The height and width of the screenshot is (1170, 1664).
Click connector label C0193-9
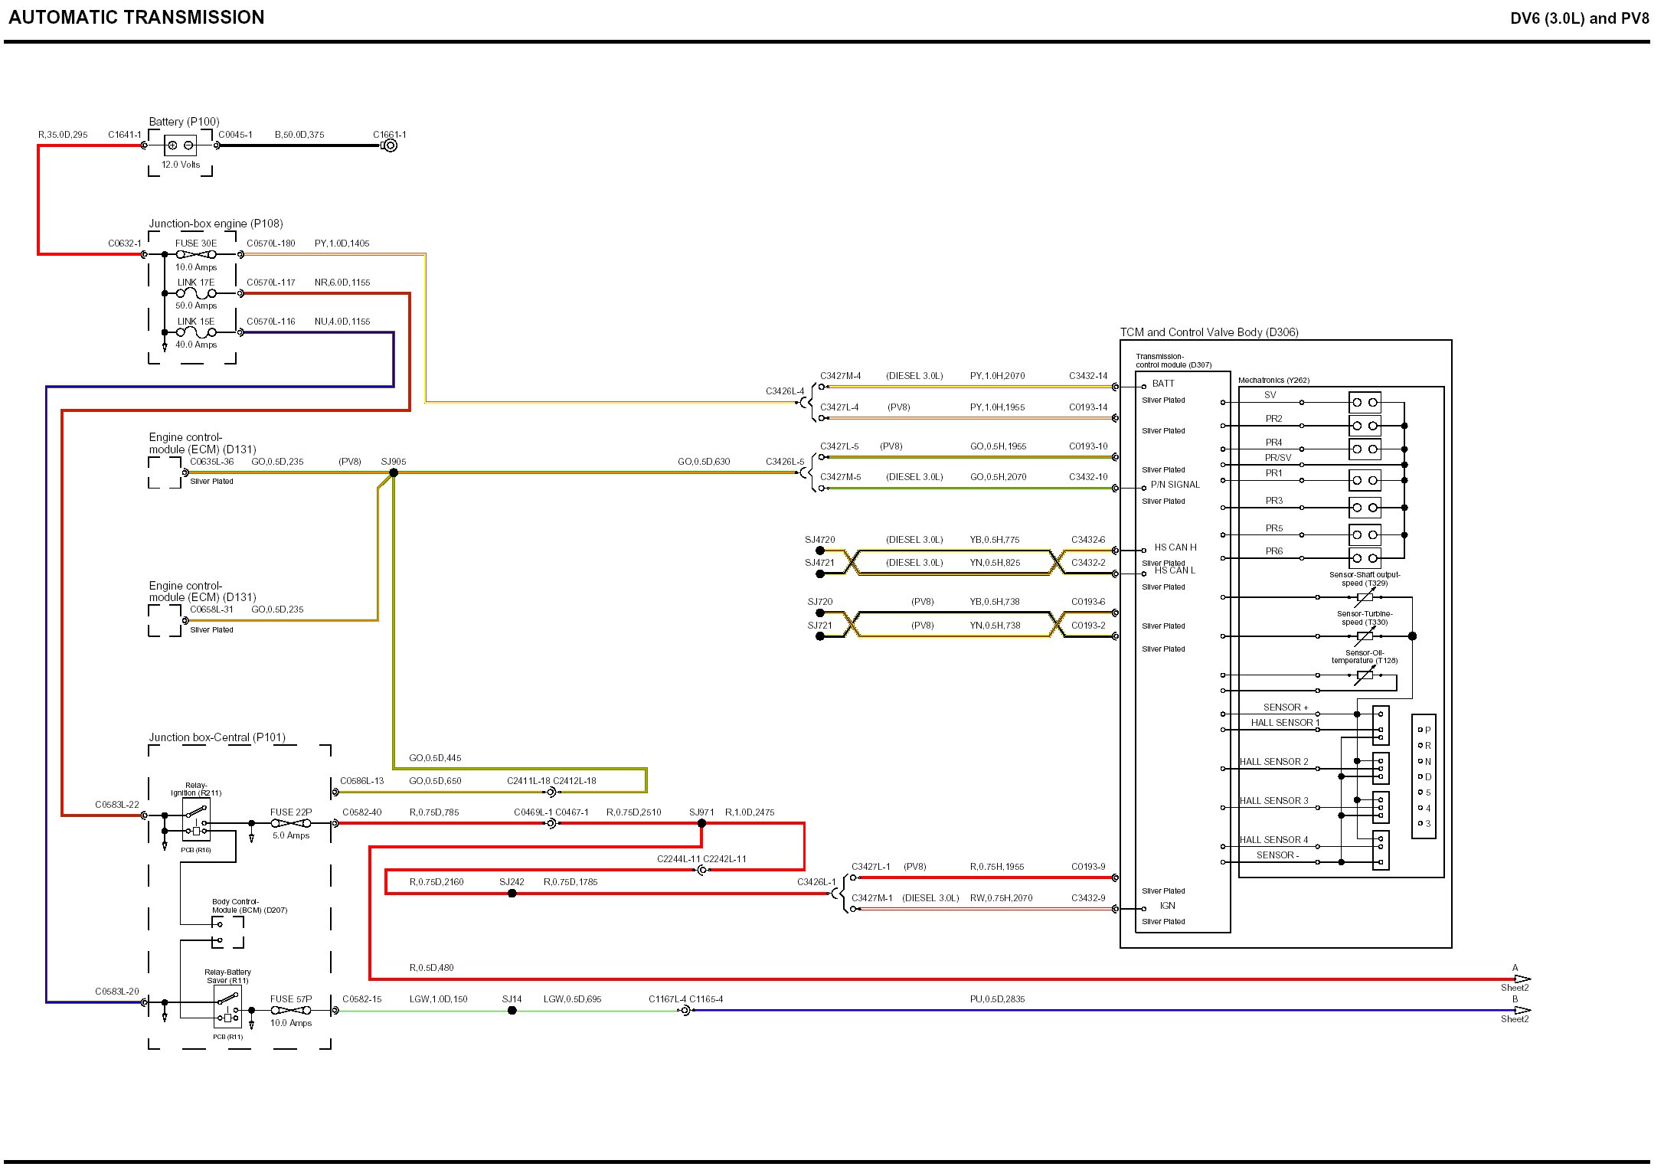pos(1088,867)
